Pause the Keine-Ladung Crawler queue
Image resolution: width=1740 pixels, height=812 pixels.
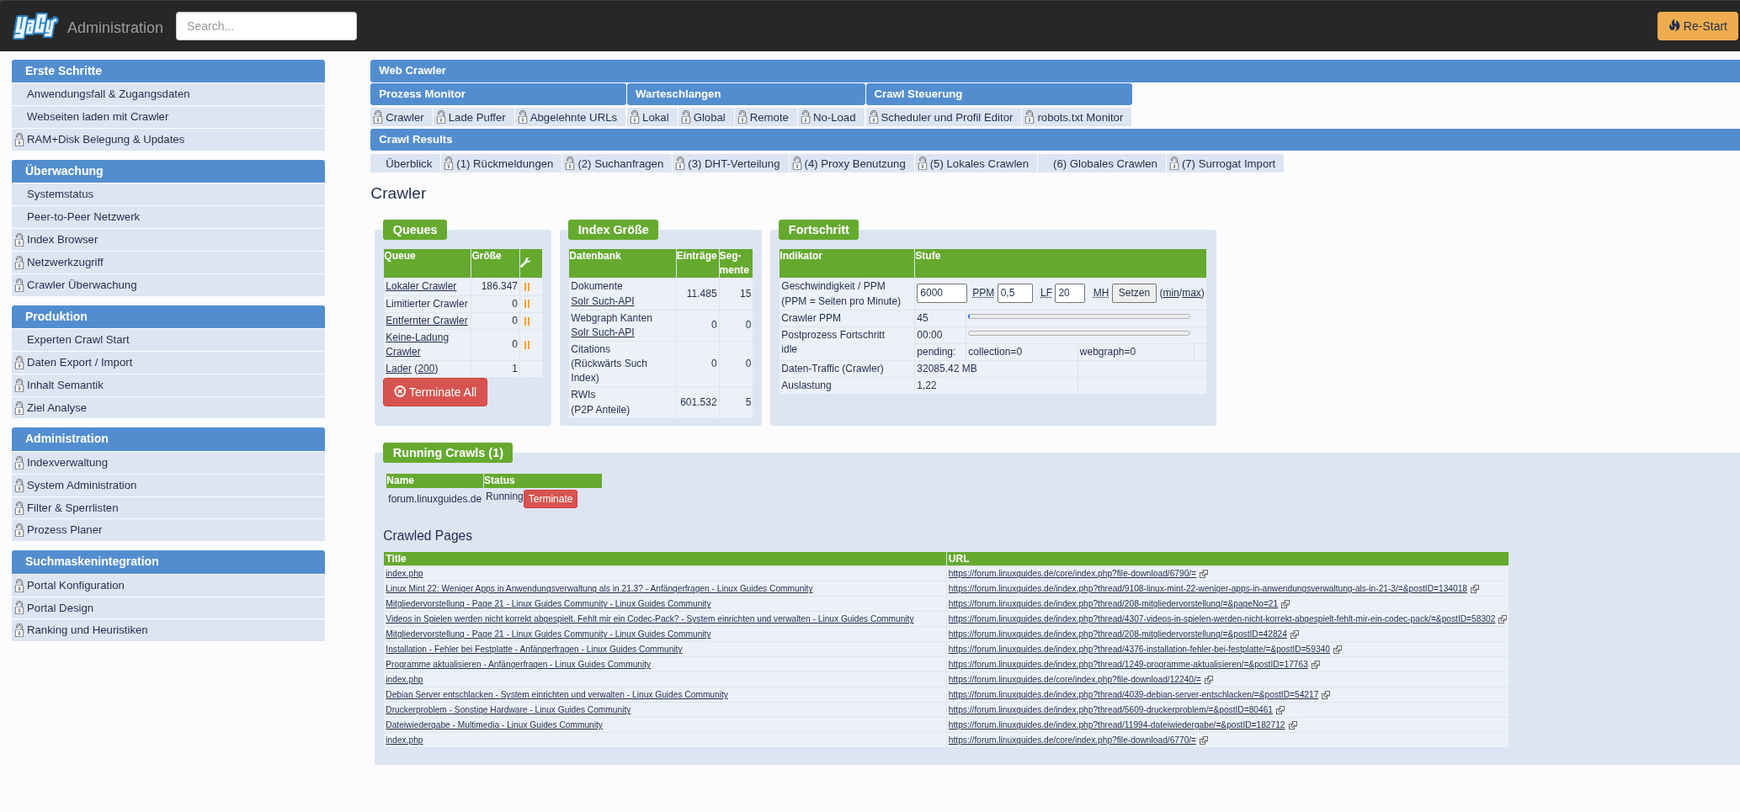click(x=527, y=345)
